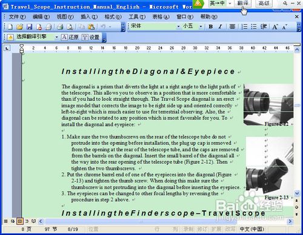Expand the arrow beside 英→中

click(230, 4)
